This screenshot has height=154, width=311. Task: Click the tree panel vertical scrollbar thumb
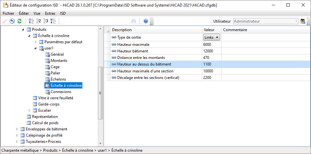point(100,93)
